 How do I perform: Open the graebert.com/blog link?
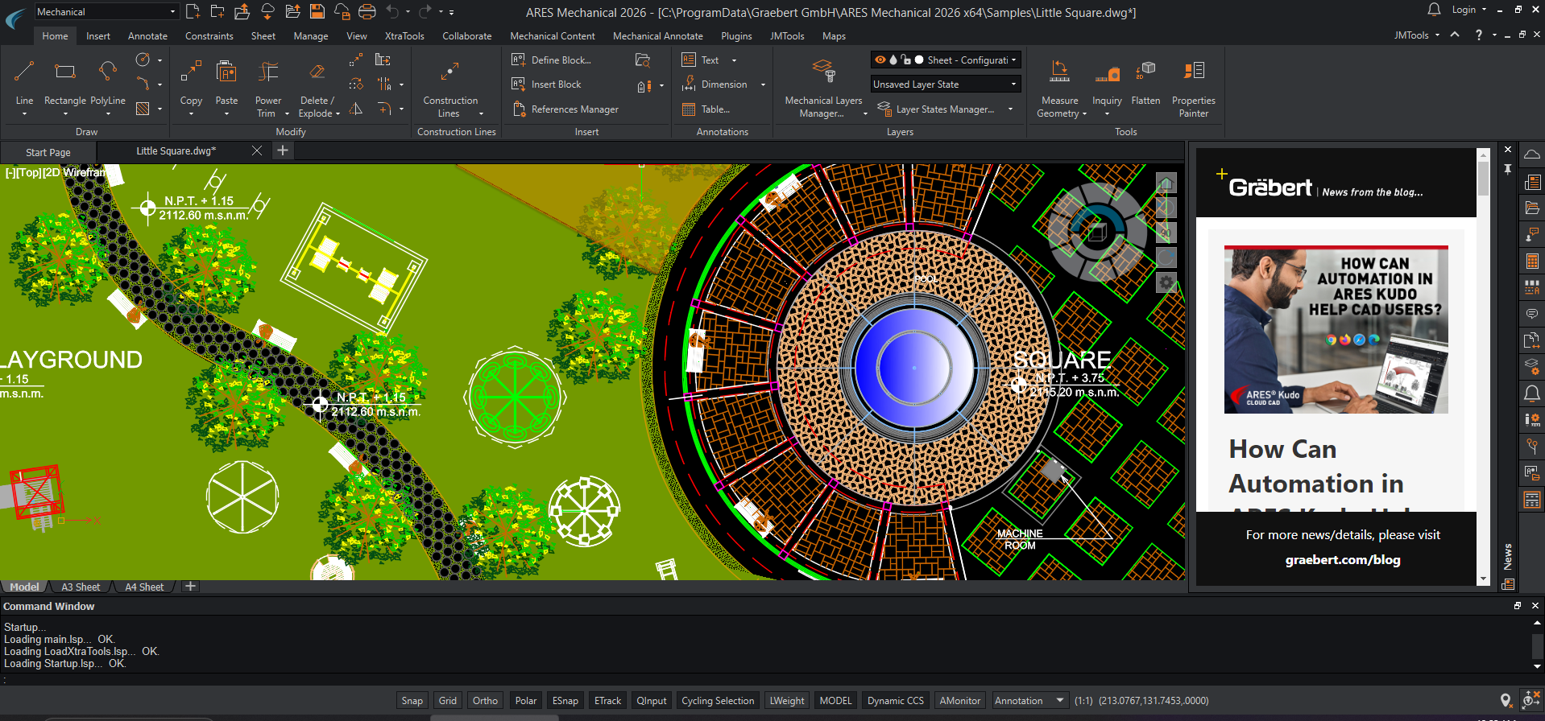click(x=1342, y=560)
